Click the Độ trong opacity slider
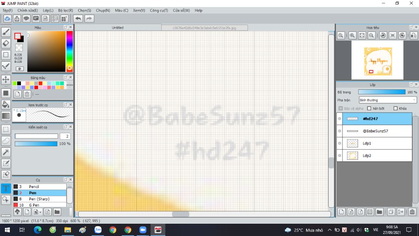The image size is (419, 236). coord(382,92)
